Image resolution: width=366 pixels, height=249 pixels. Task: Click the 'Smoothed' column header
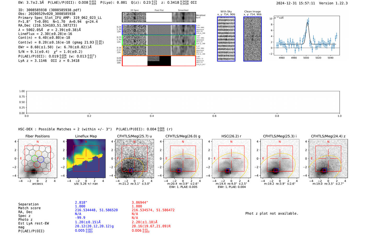point(183,10)
